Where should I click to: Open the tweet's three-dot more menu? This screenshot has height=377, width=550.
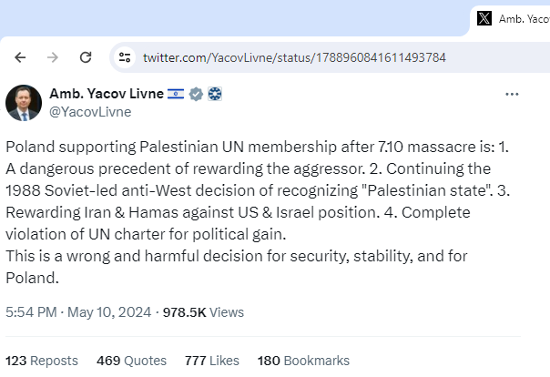[x=513, y=94]
